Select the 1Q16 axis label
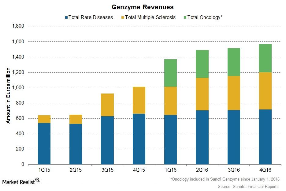 (x=171, y=169)
